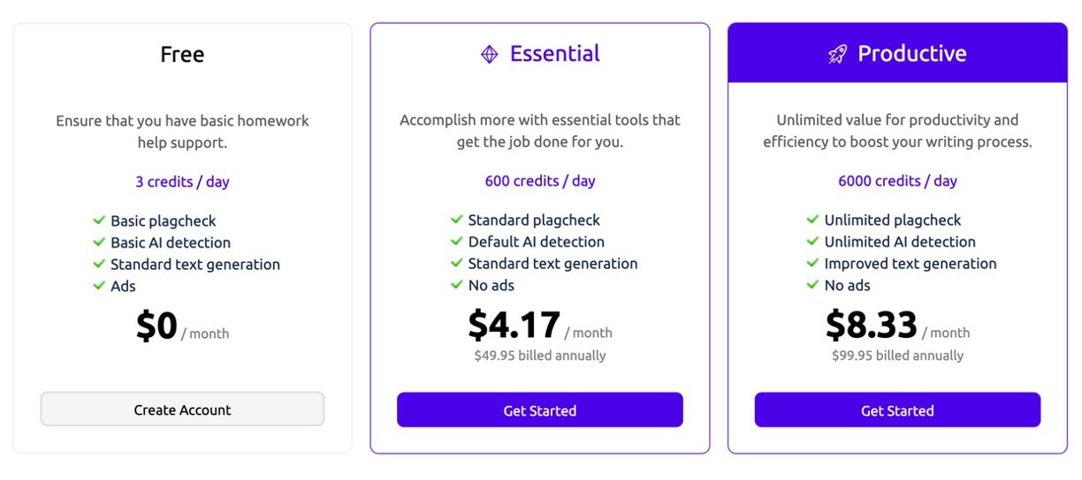
Task: Click the diamond icon beside Essential
Action: (489, 55)
